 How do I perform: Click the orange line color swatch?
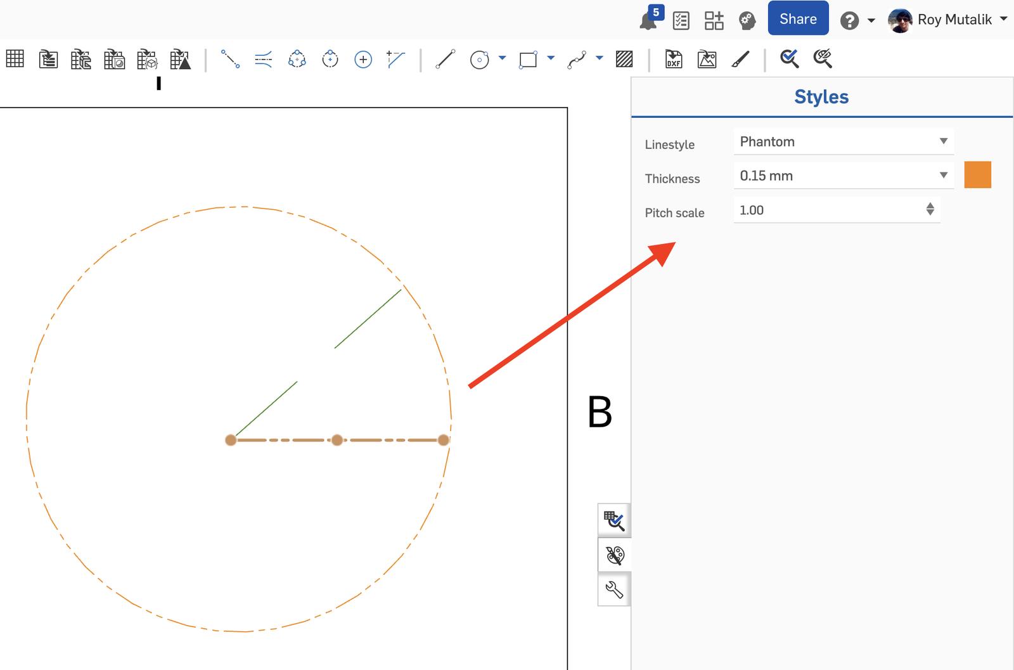[977, 175]
